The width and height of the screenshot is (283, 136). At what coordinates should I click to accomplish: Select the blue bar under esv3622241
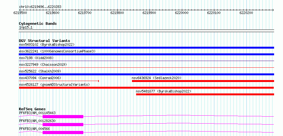(146, 54)
